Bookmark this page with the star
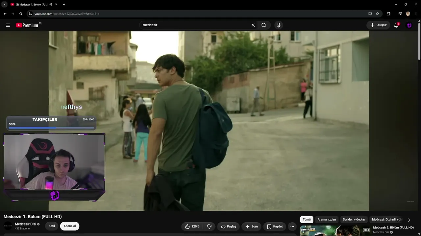This screenshot has width=421, height=236. (x=377, y=14)
